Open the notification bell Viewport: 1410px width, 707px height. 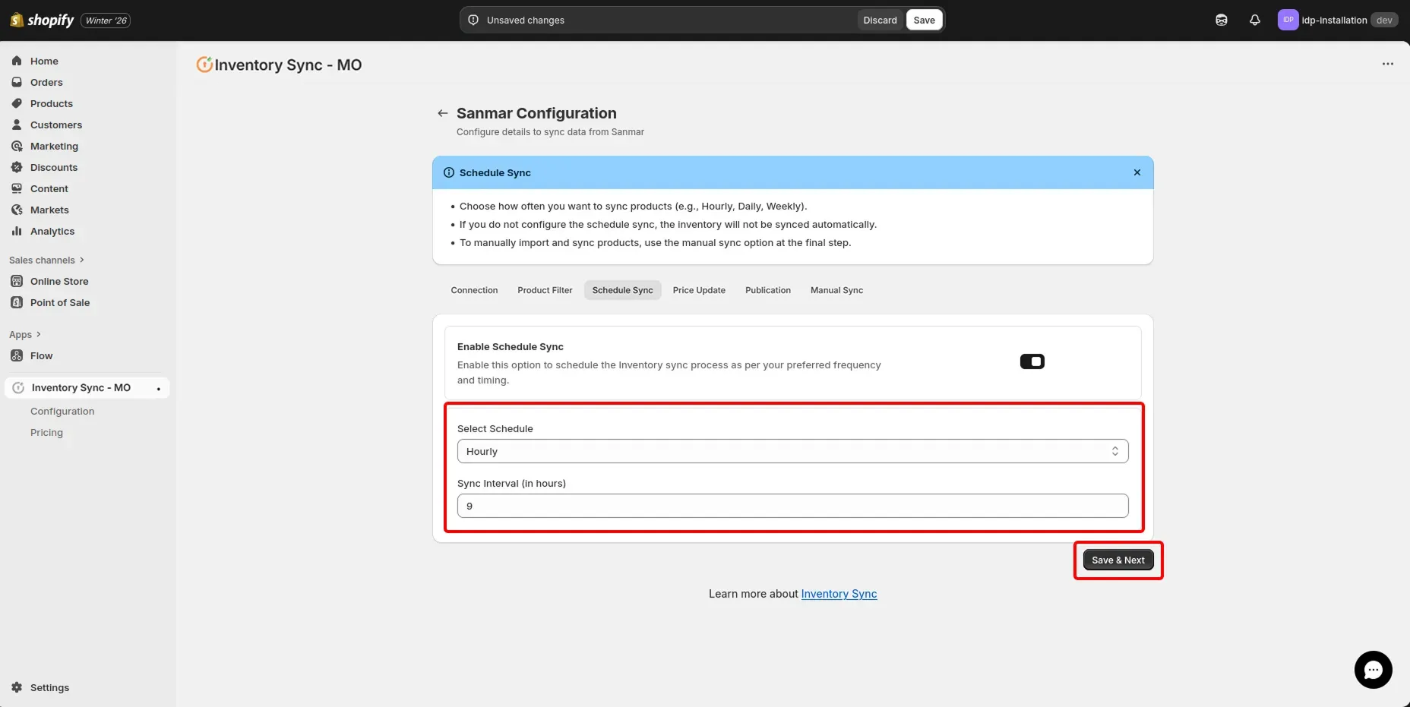coord(1254,20)
